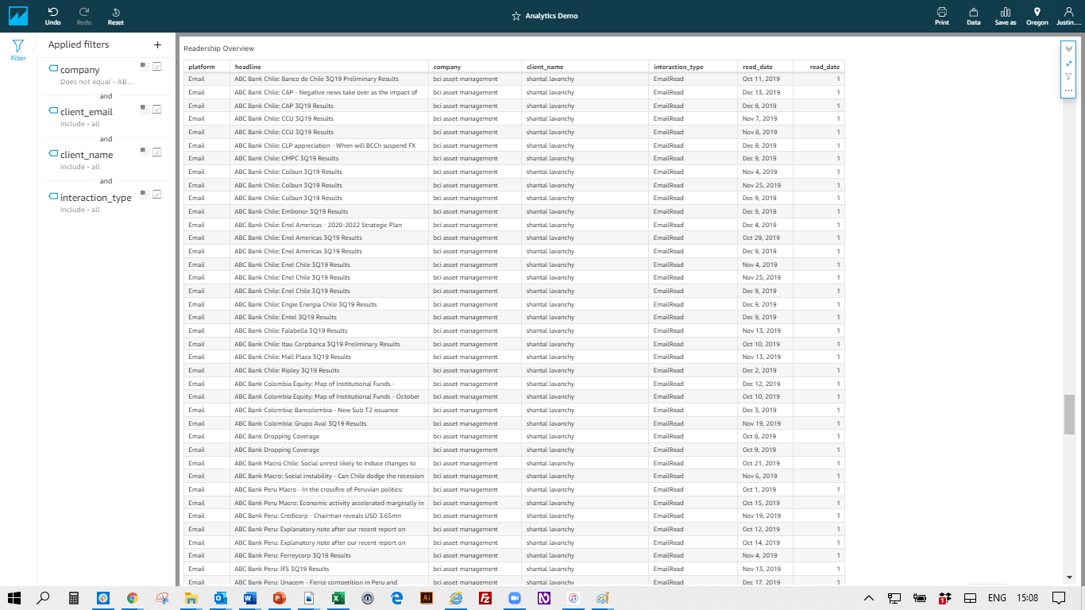Click the minimize visual arrows icon
The height and width of the screenshot is (610, 1085).
(1068, 63)
